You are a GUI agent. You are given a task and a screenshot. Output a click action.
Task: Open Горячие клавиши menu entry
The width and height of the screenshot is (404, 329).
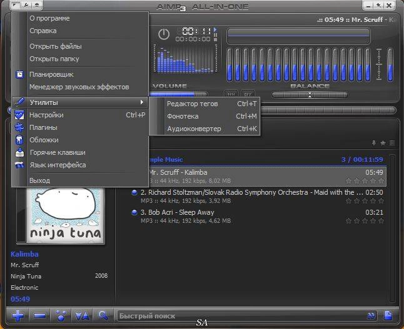pyautogui.click(x=80, y=152)
